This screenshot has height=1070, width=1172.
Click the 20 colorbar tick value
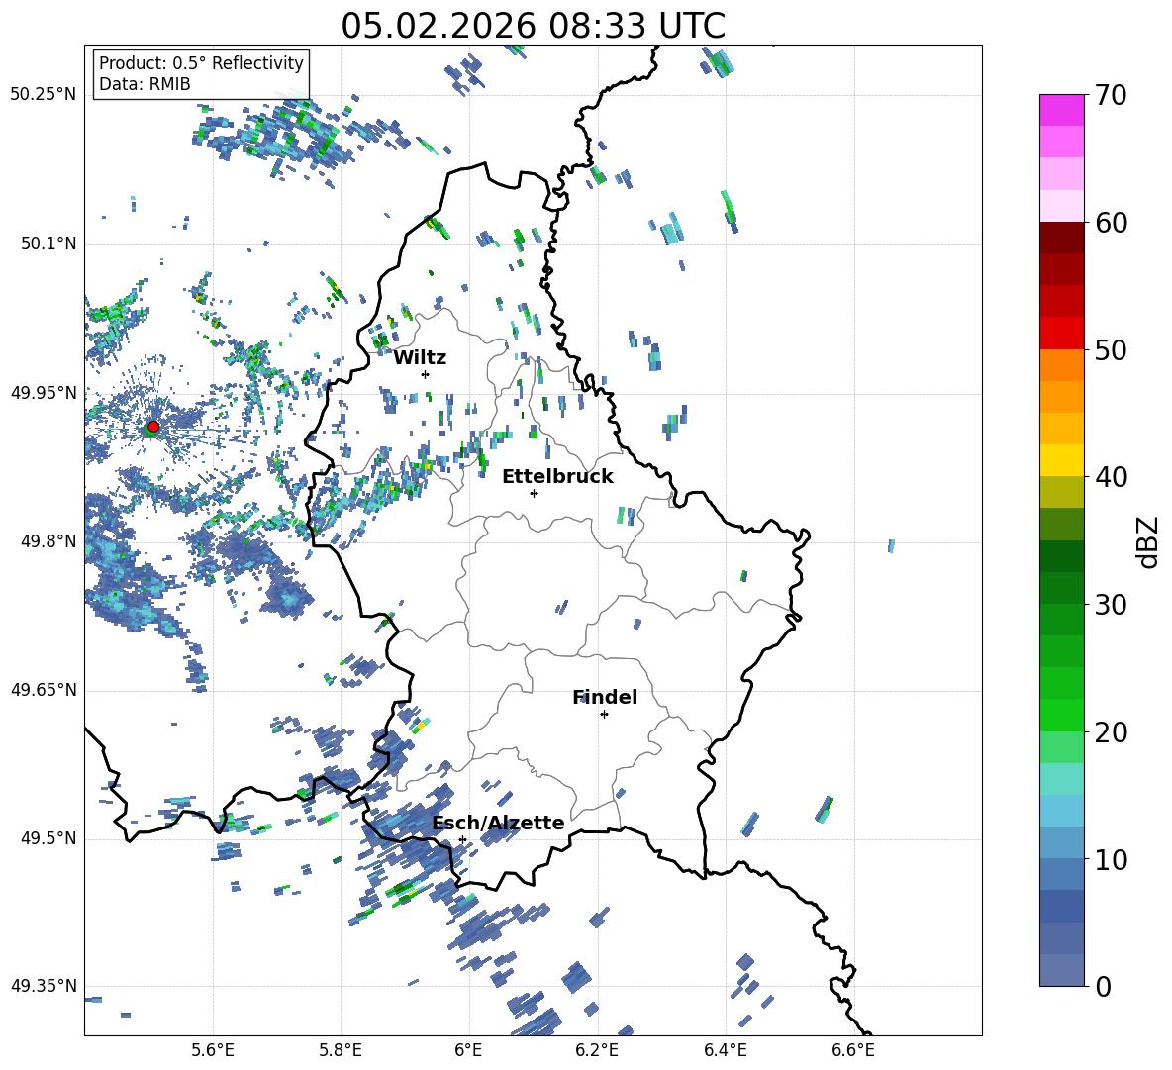point(1111,731)
